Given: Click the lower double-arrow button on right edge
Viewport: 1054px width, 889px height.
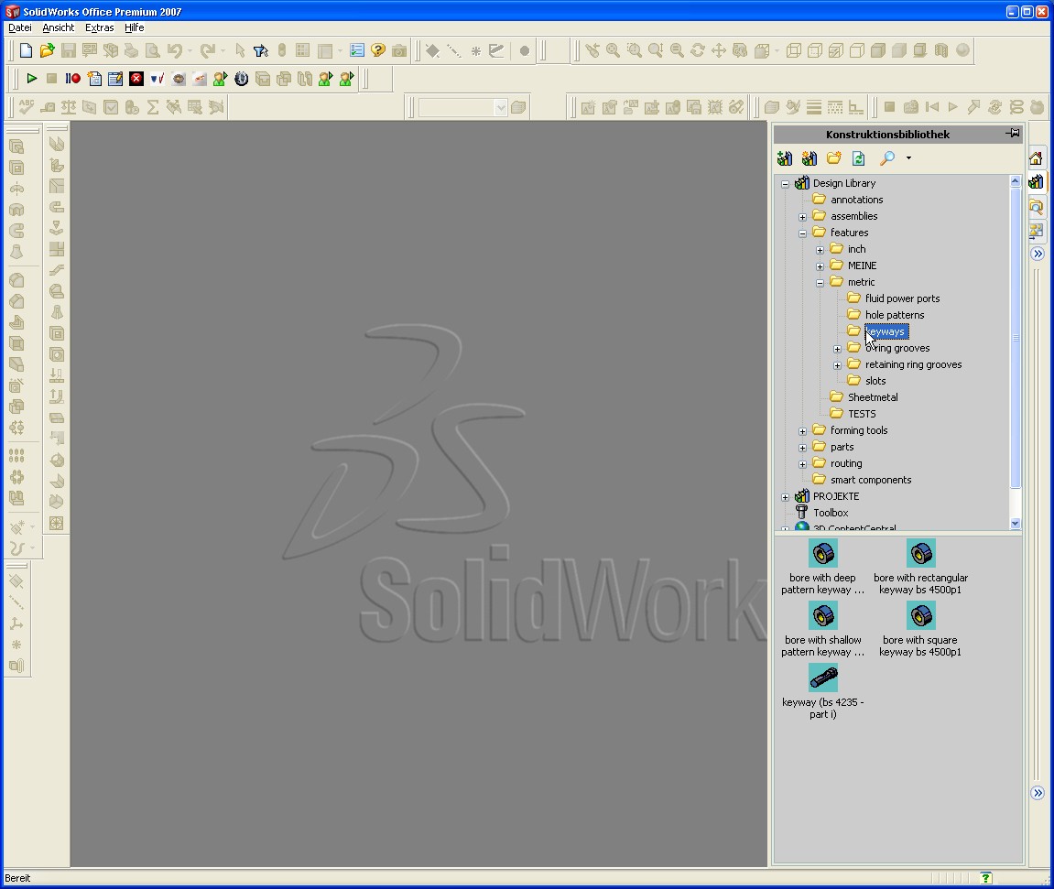Looking at the screenshot, I should pyautogui.click(x=1038, y=793).
